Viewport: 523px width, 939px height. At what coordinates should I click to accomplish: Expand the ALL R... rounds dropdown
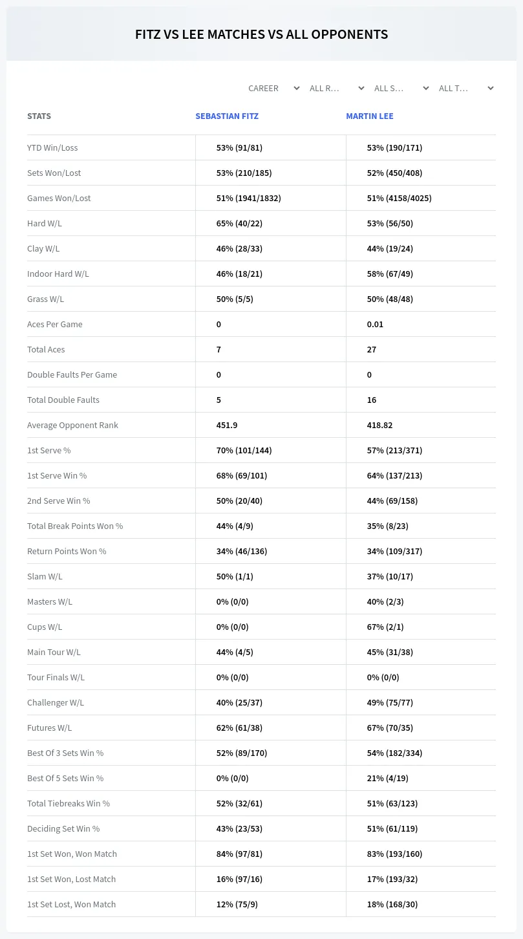click(x=337, y=88)
